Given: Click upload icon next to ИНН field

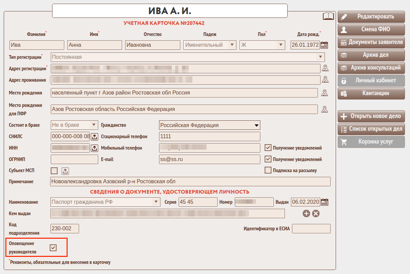Looking at the screenshot, I should pyautogui.click(x=95, y=148).
